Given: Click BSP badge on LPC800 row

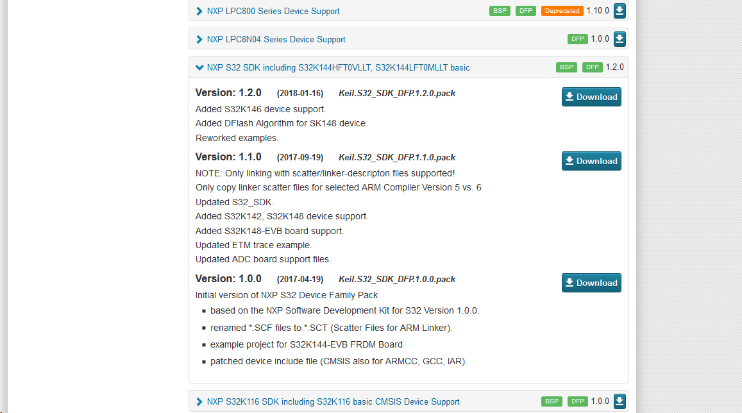Looking at the screenshot, I should (x=500, y=11).
